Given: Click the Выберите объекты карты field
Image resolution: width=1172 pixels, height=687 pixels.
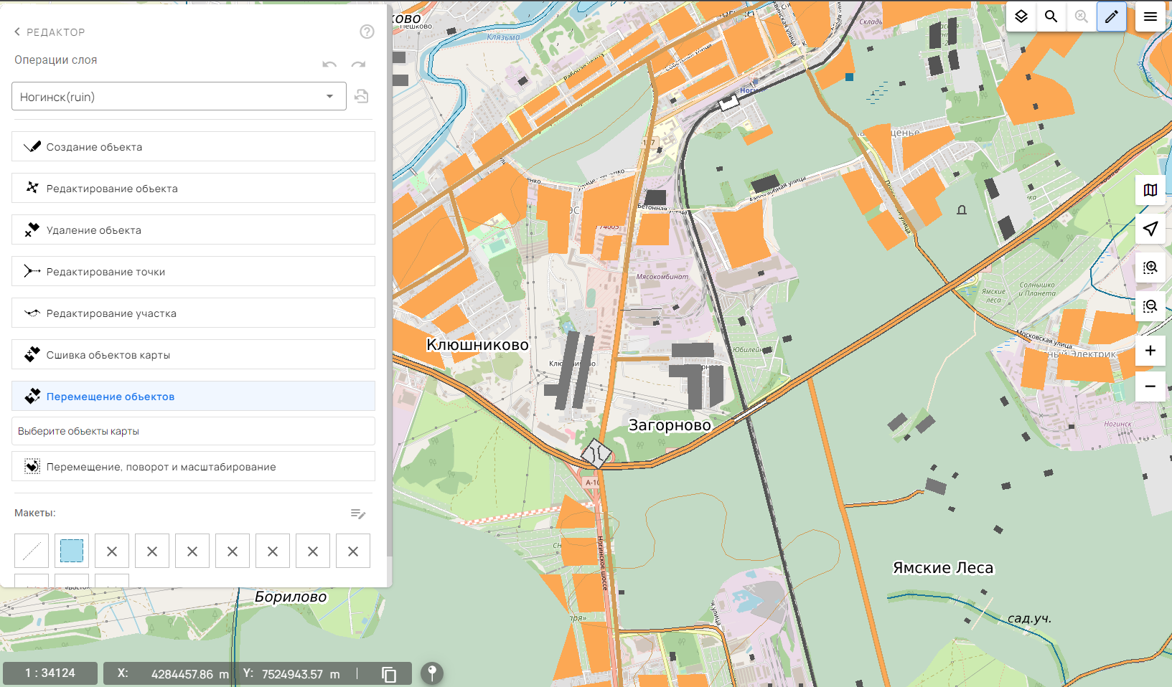Looking at the screenshot, I should click(x=193, y=431).
